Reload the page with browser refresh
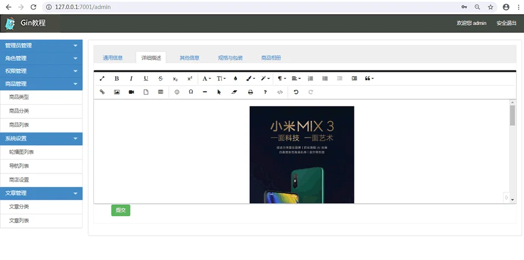Viewport: 524px width, 260px height. (33, 7)
